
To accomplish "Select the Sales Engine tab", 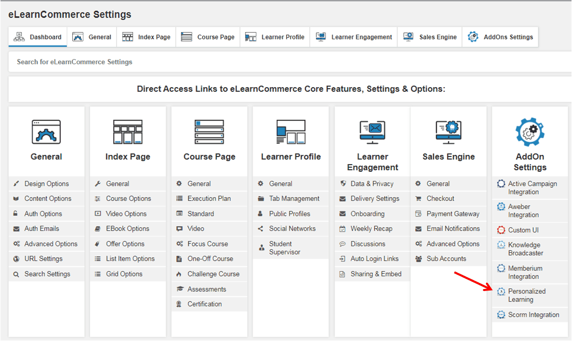I will tap(430, 37).
